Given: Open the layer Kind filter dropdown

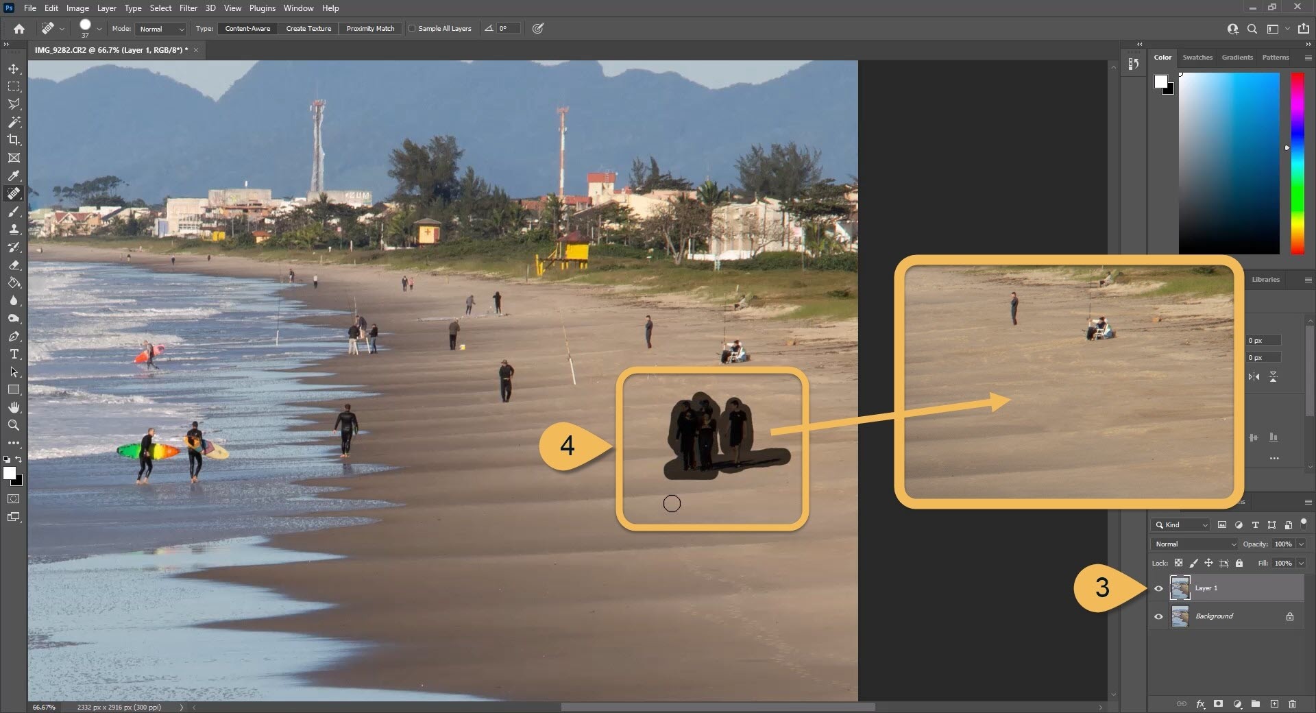Looking at the screenshot, I should [1182, 525].
